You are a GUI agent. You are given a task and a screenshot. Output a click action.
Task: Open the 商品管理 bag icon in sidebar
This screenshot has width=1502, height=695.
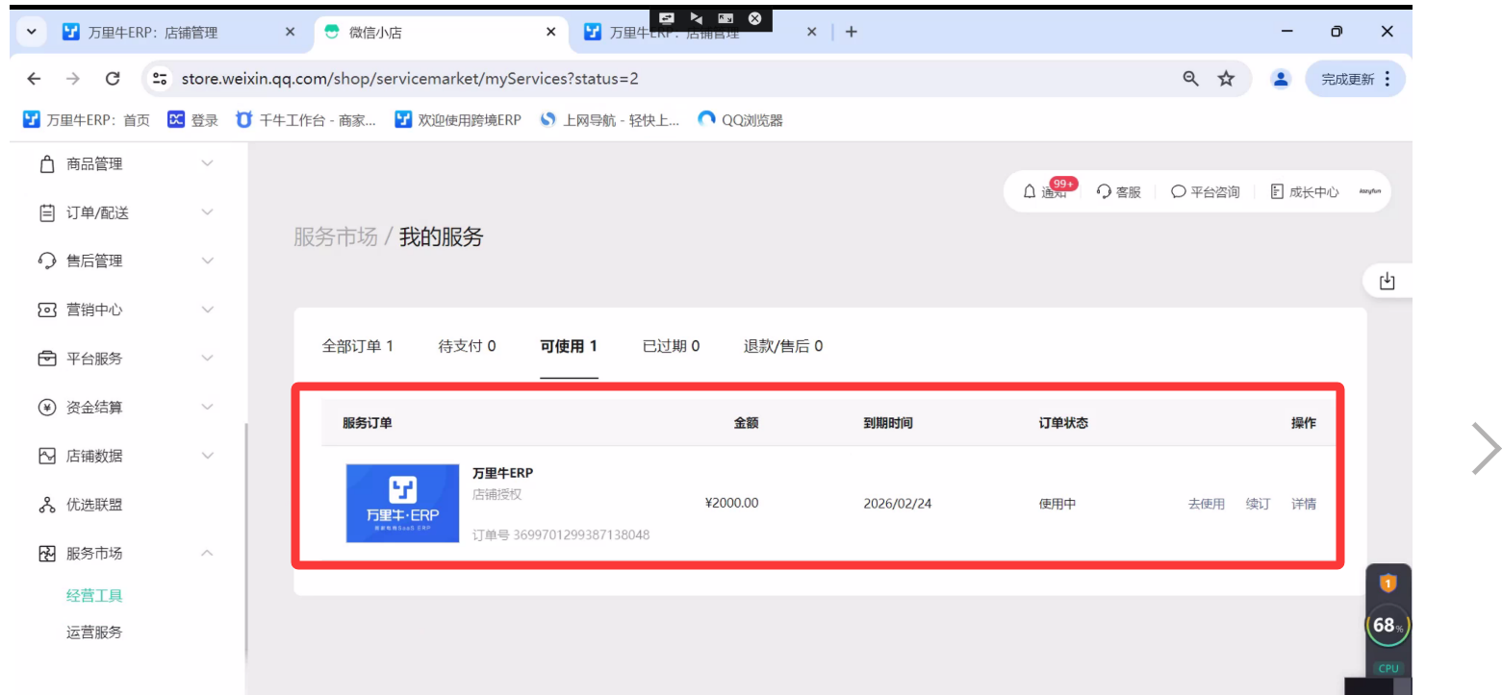(x=47, y=164)
